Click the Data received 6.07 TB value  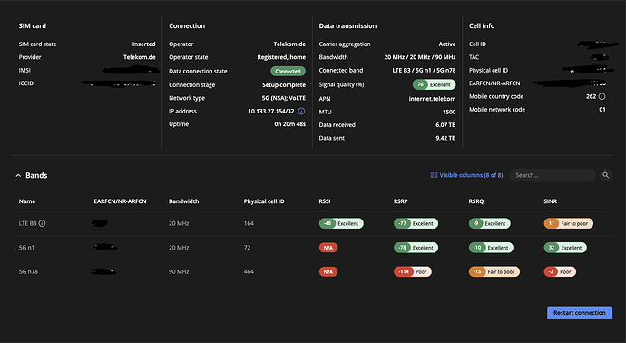click(x=445, y=125)
